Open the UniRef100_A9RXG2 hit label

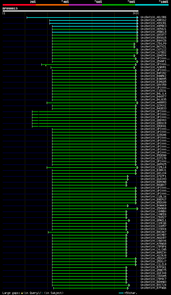coord(153,20)
